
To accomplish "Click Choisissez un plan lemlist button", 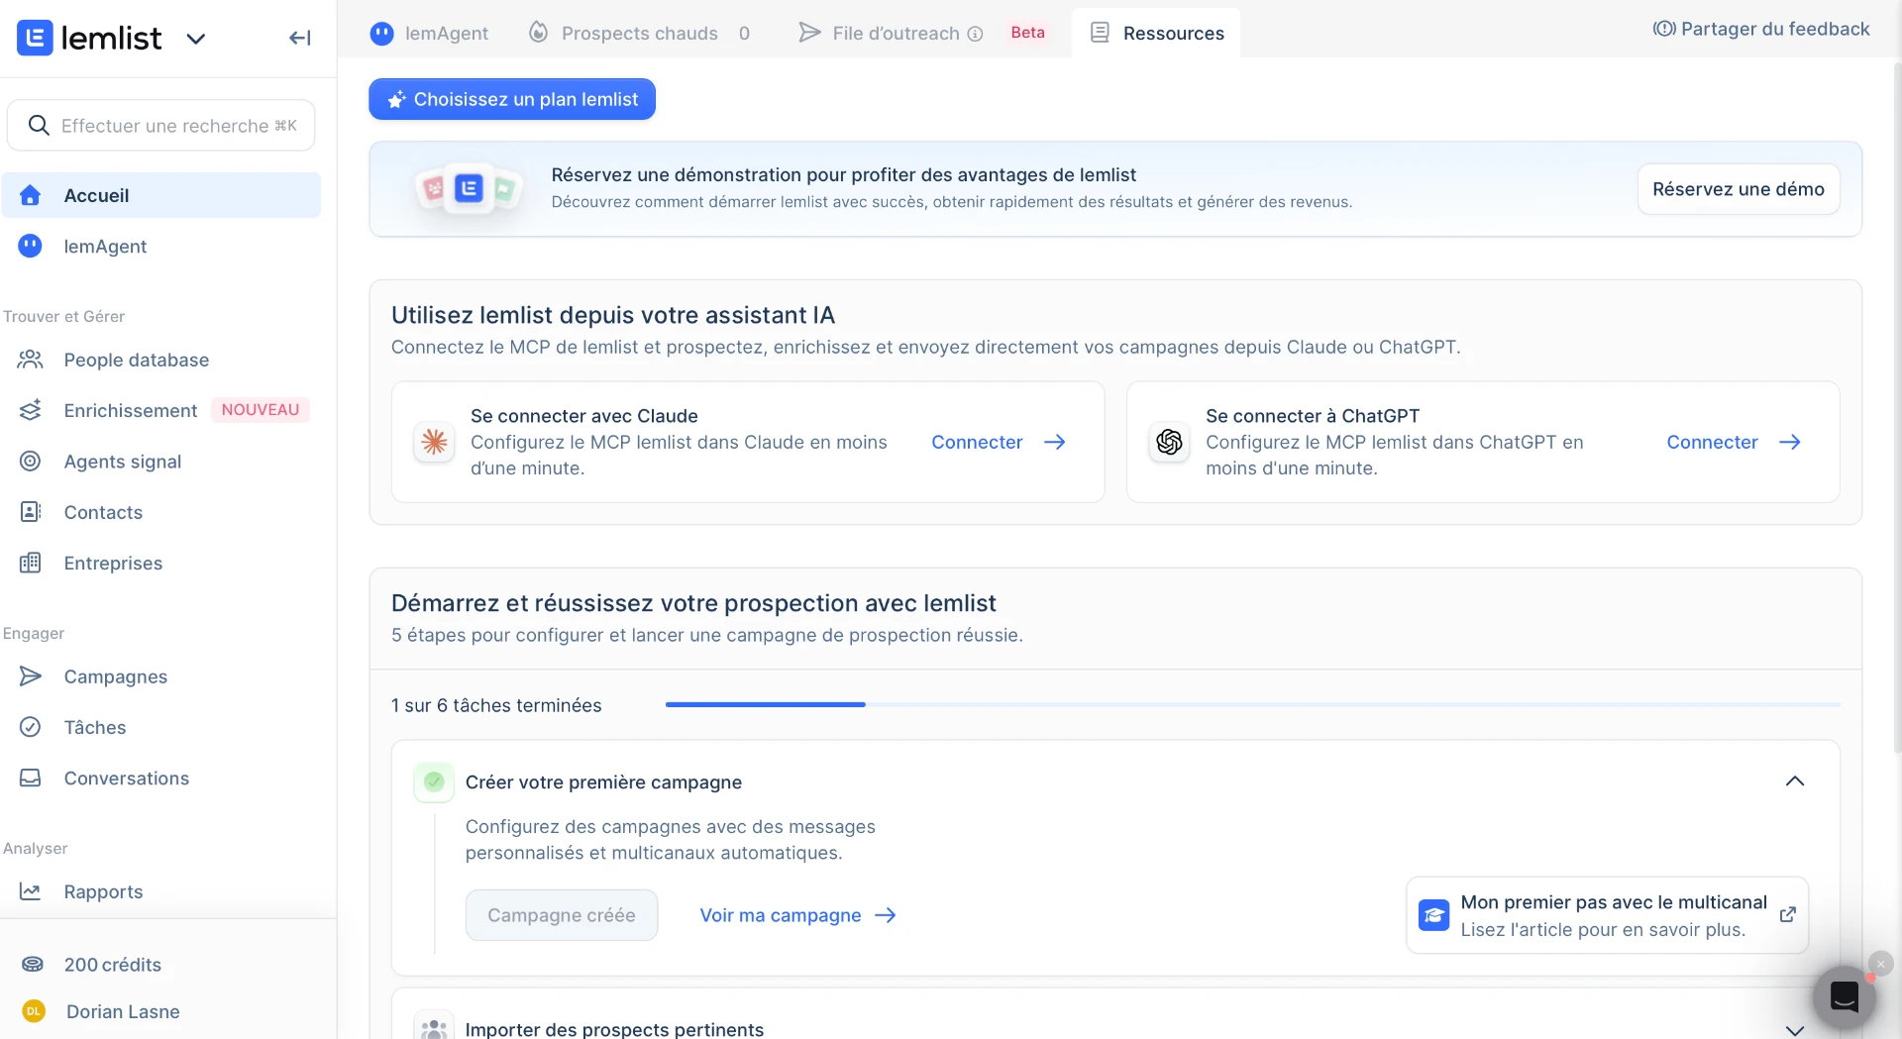I will [512, 99].
